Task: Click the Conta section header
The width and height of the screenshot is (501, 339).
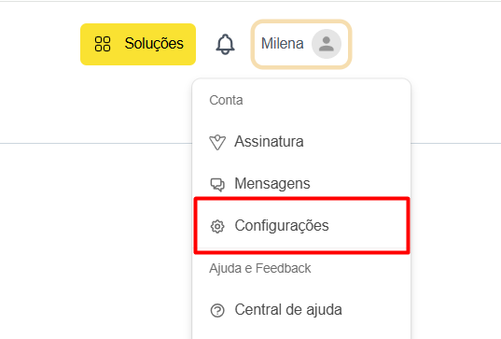Action: pyautogui.click(x=226, y=100)
